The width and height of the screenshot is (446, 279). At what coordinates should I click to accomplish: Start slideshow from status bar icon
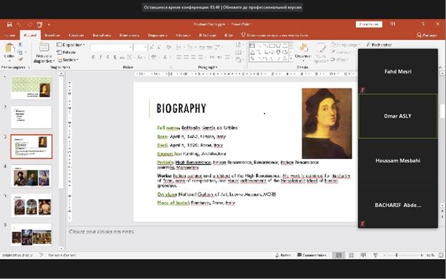[375, 255]
